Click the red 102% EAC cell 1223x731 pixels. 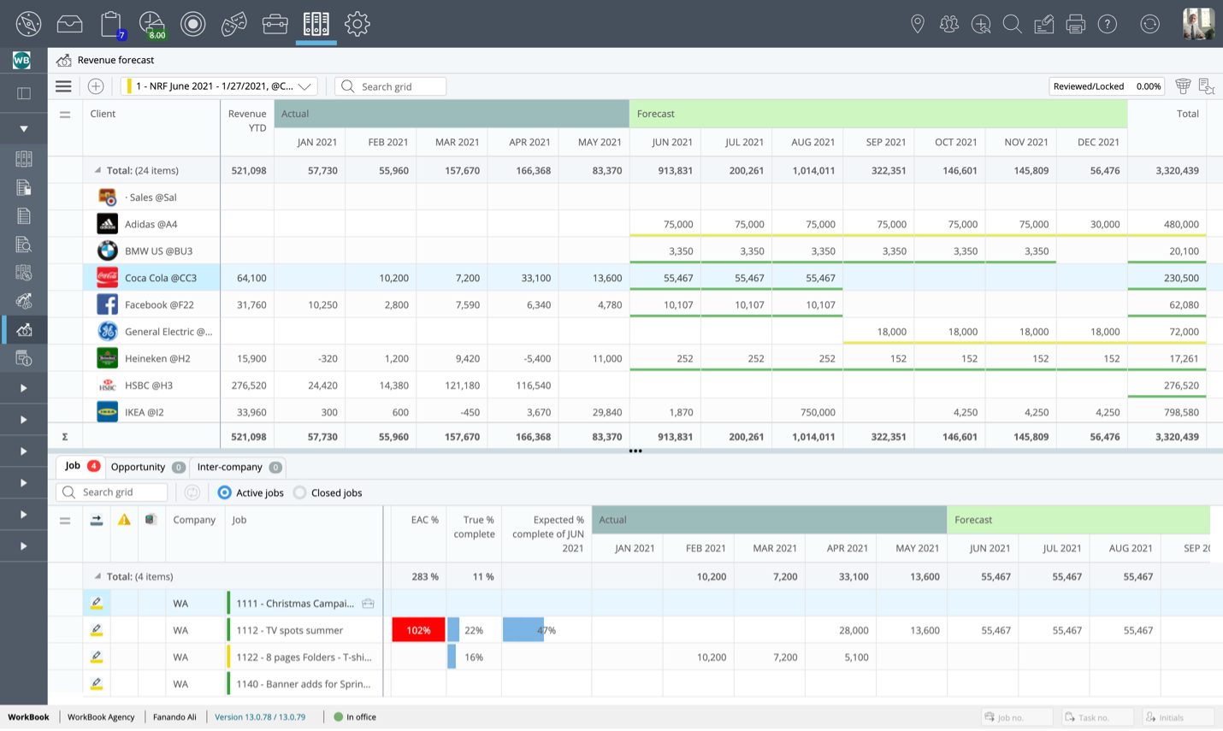coord(418,630)
